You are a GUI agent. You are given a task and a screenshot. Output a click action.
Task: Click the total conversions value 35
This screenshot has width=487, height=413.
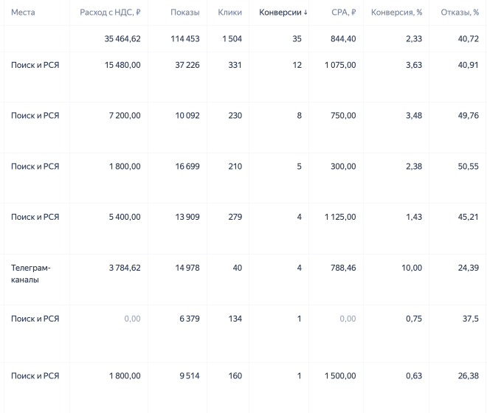click(x=297, y=39)
